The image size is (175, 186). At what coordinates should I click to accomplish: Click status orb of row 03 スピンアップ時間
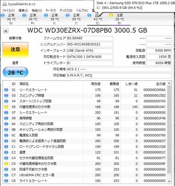point(6,96)
